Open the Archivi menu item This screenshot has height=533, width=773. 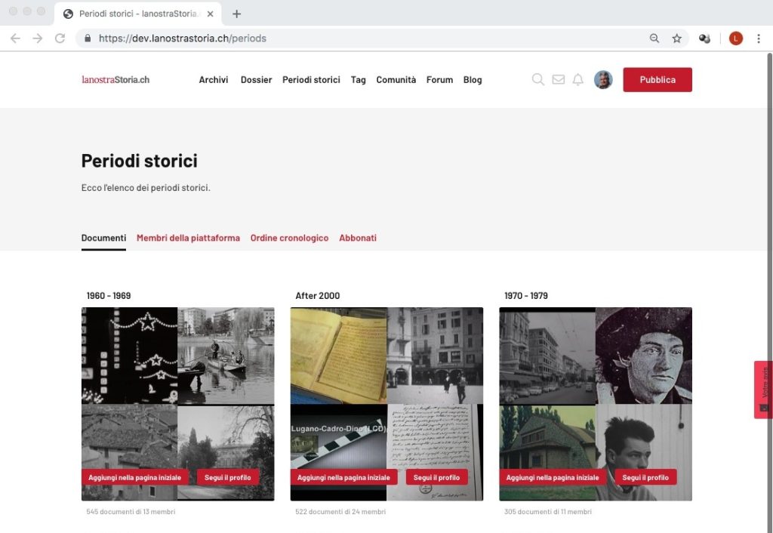213,79
